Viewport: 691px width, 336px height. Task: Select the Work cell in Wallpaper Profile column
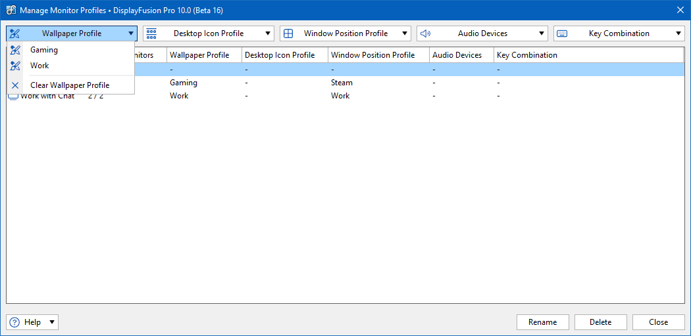click(x=179, y=96)
